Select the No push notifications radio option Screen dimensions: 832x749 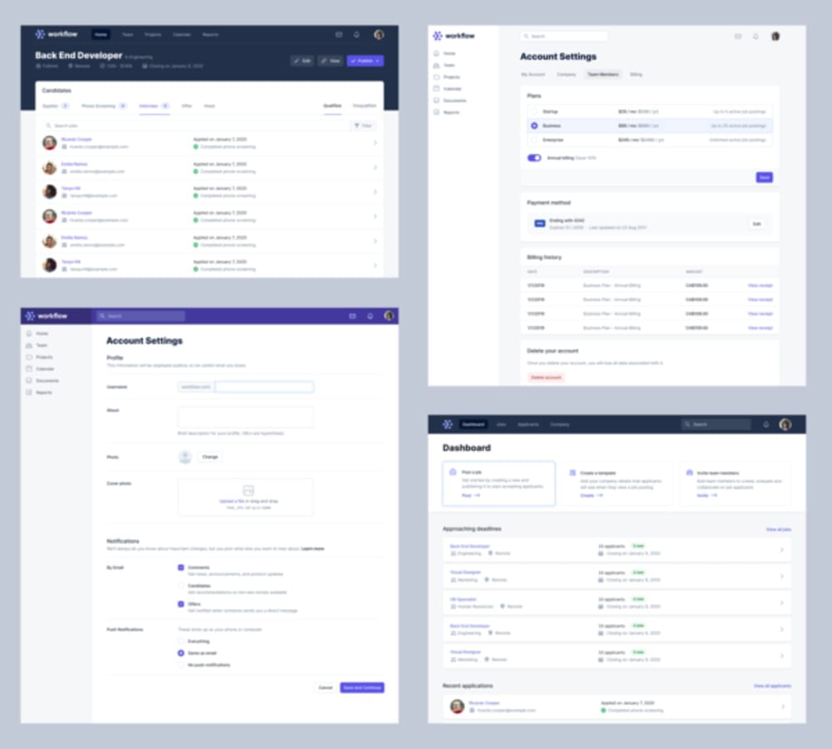pos(181,665)
